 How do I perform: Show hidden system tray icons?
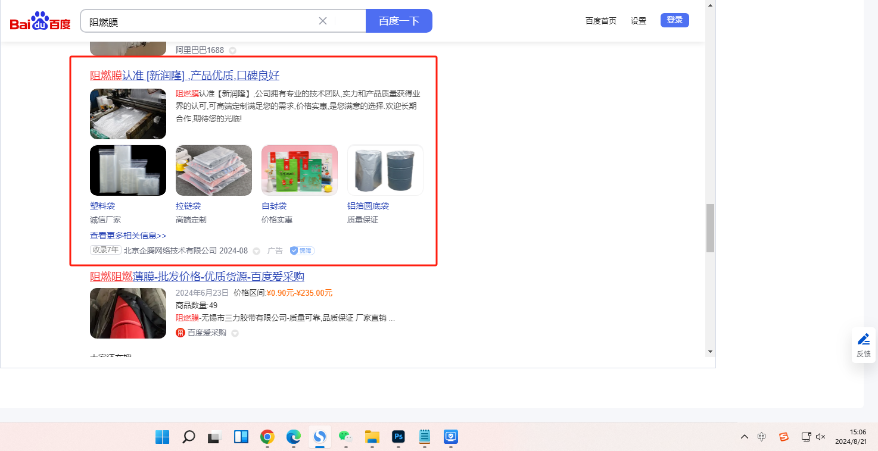745,437
